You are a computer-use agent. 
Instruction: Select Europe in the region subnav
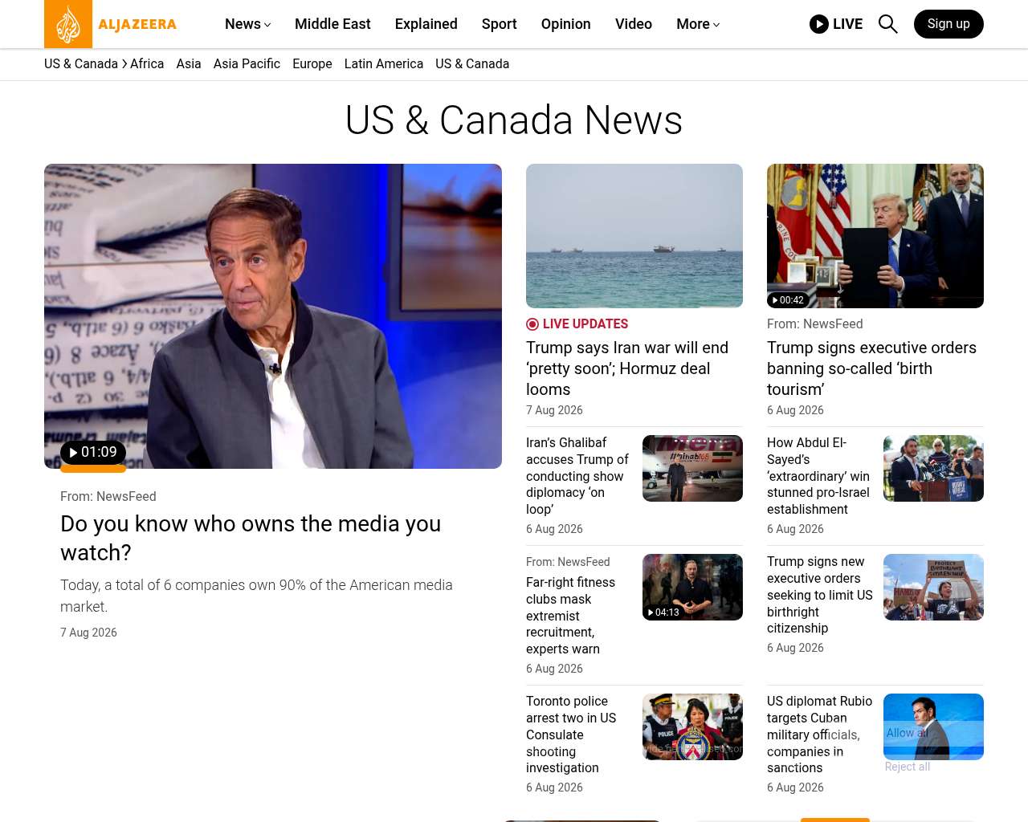point(312,64)
